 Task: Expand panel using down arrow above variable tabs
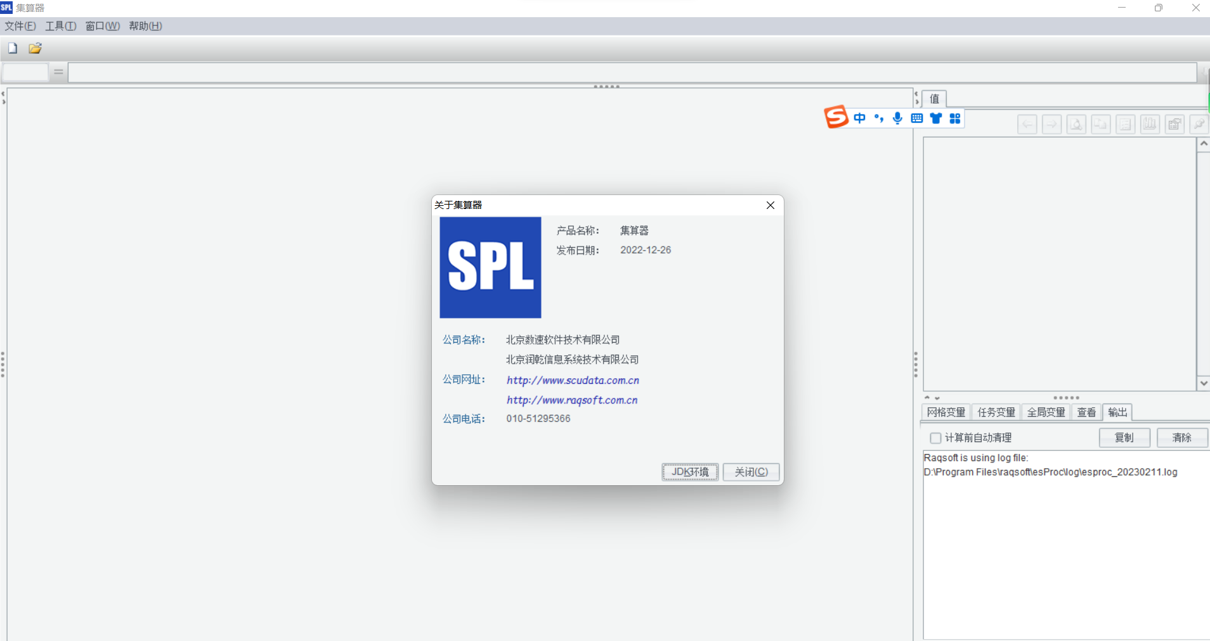click(x=937, y=398)
